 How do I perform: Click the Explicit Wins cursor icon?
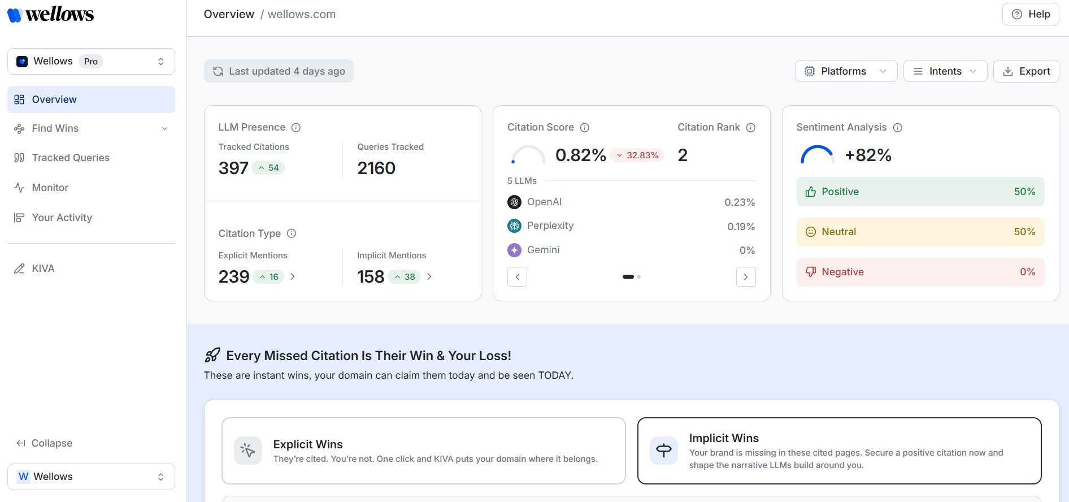(248, 451)
